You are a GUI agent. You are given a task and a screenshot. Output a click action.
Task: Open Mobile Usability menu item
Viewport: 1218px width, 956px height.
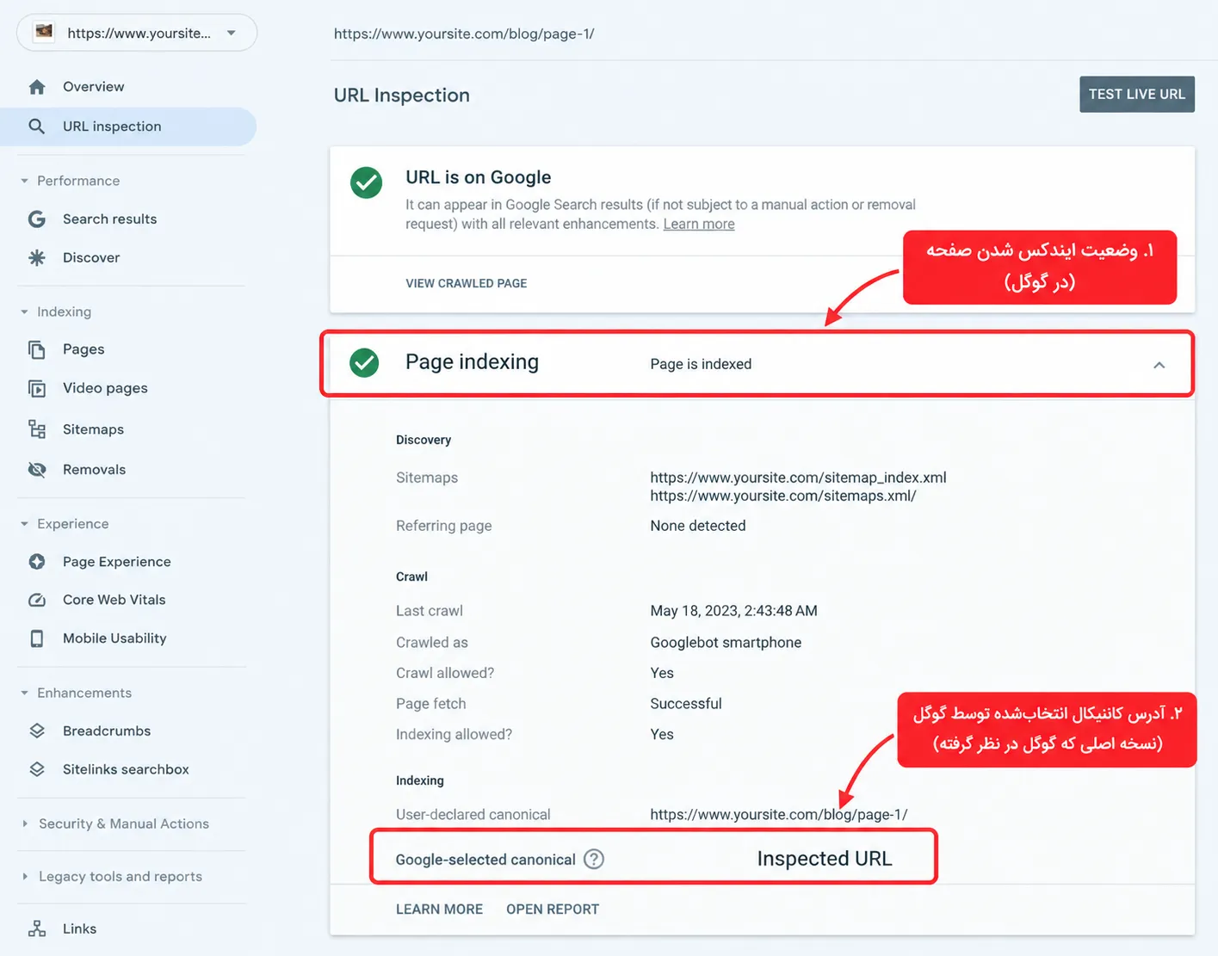pyautogui.click(x=114, y=638)
